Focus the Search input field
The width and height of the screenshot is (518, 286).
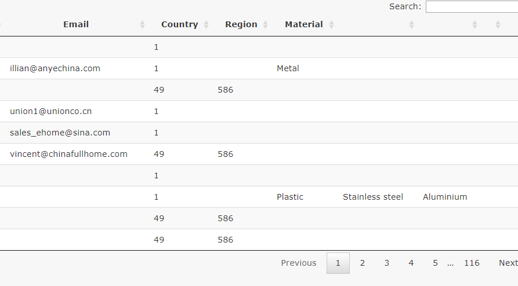(x=471, y=7)
